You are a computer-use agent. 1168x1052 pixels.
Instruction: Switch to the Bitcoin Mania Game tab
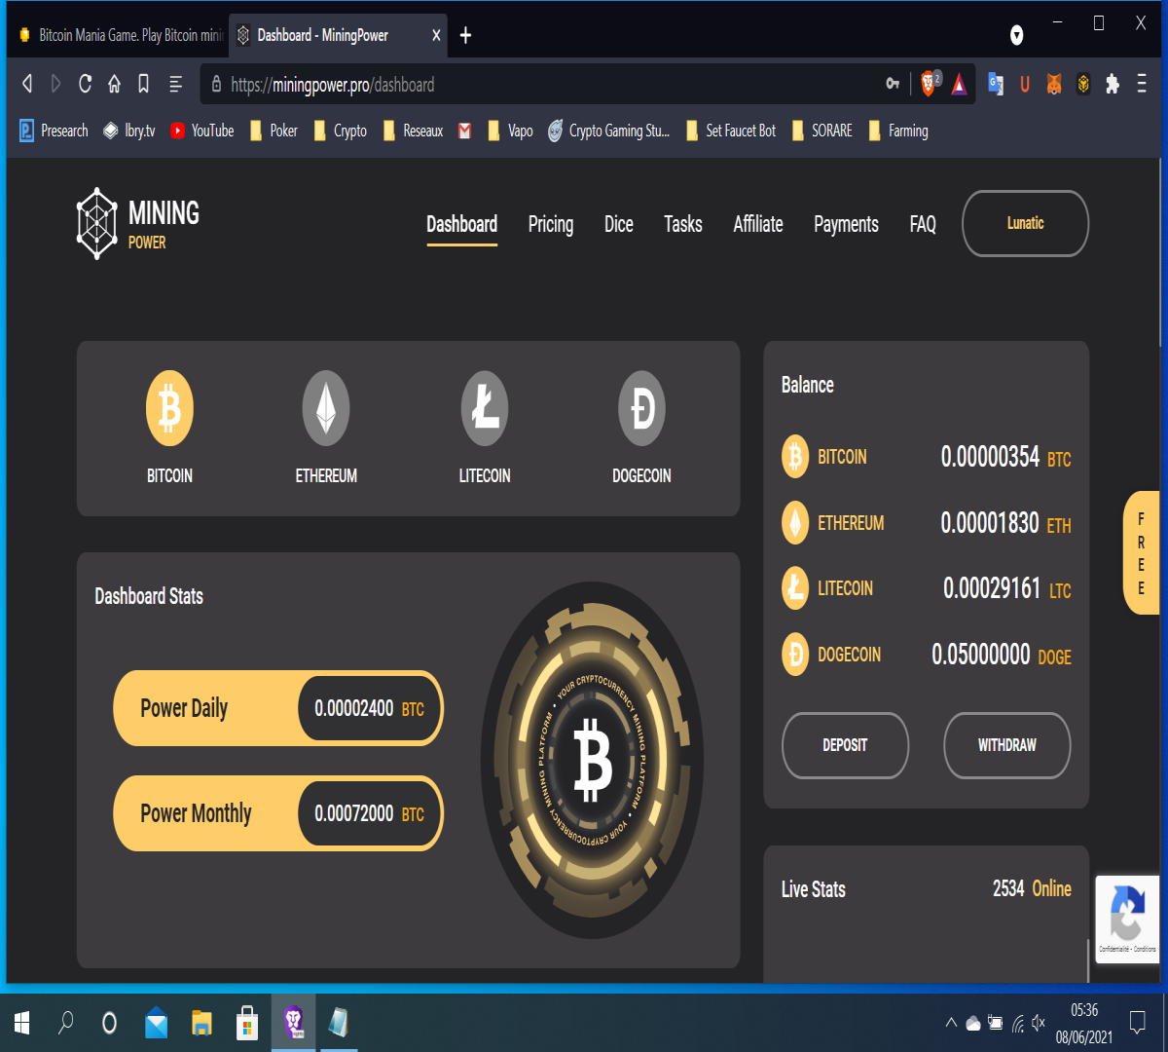[x=120, y=35]
